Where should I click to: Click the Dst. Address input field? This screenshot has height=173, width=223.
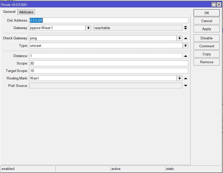click(109, 20)
